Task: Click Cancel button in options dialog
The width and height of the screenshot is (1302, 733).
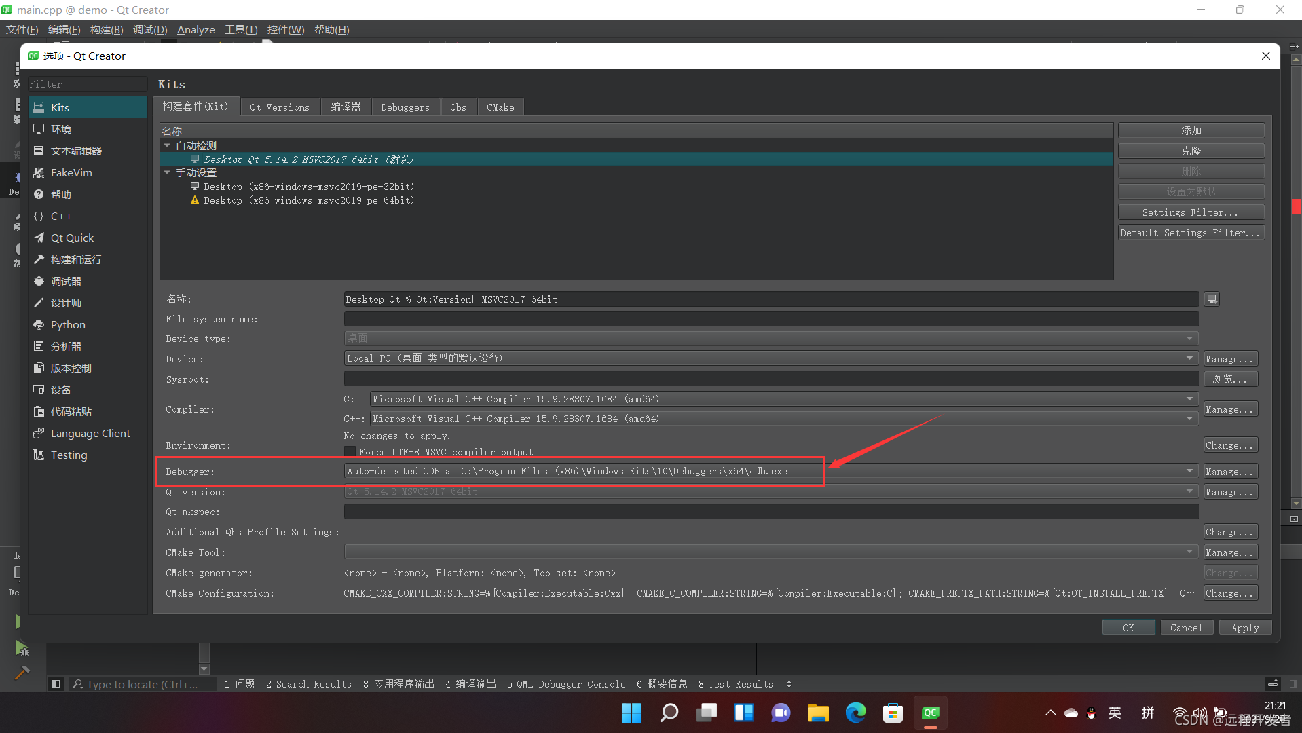Action: (1187, 628)
